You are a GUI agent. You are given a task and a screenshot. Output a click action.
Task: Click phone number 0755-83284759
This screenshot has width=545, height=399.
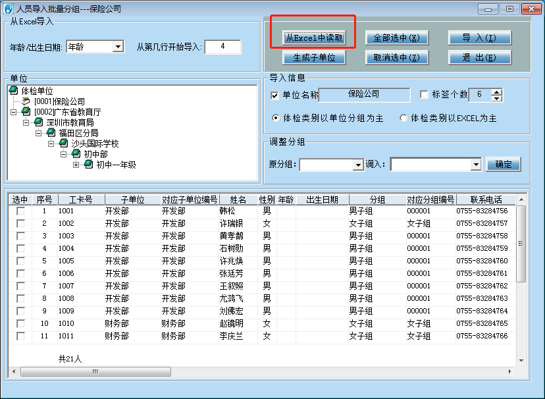tap(482, 248)
